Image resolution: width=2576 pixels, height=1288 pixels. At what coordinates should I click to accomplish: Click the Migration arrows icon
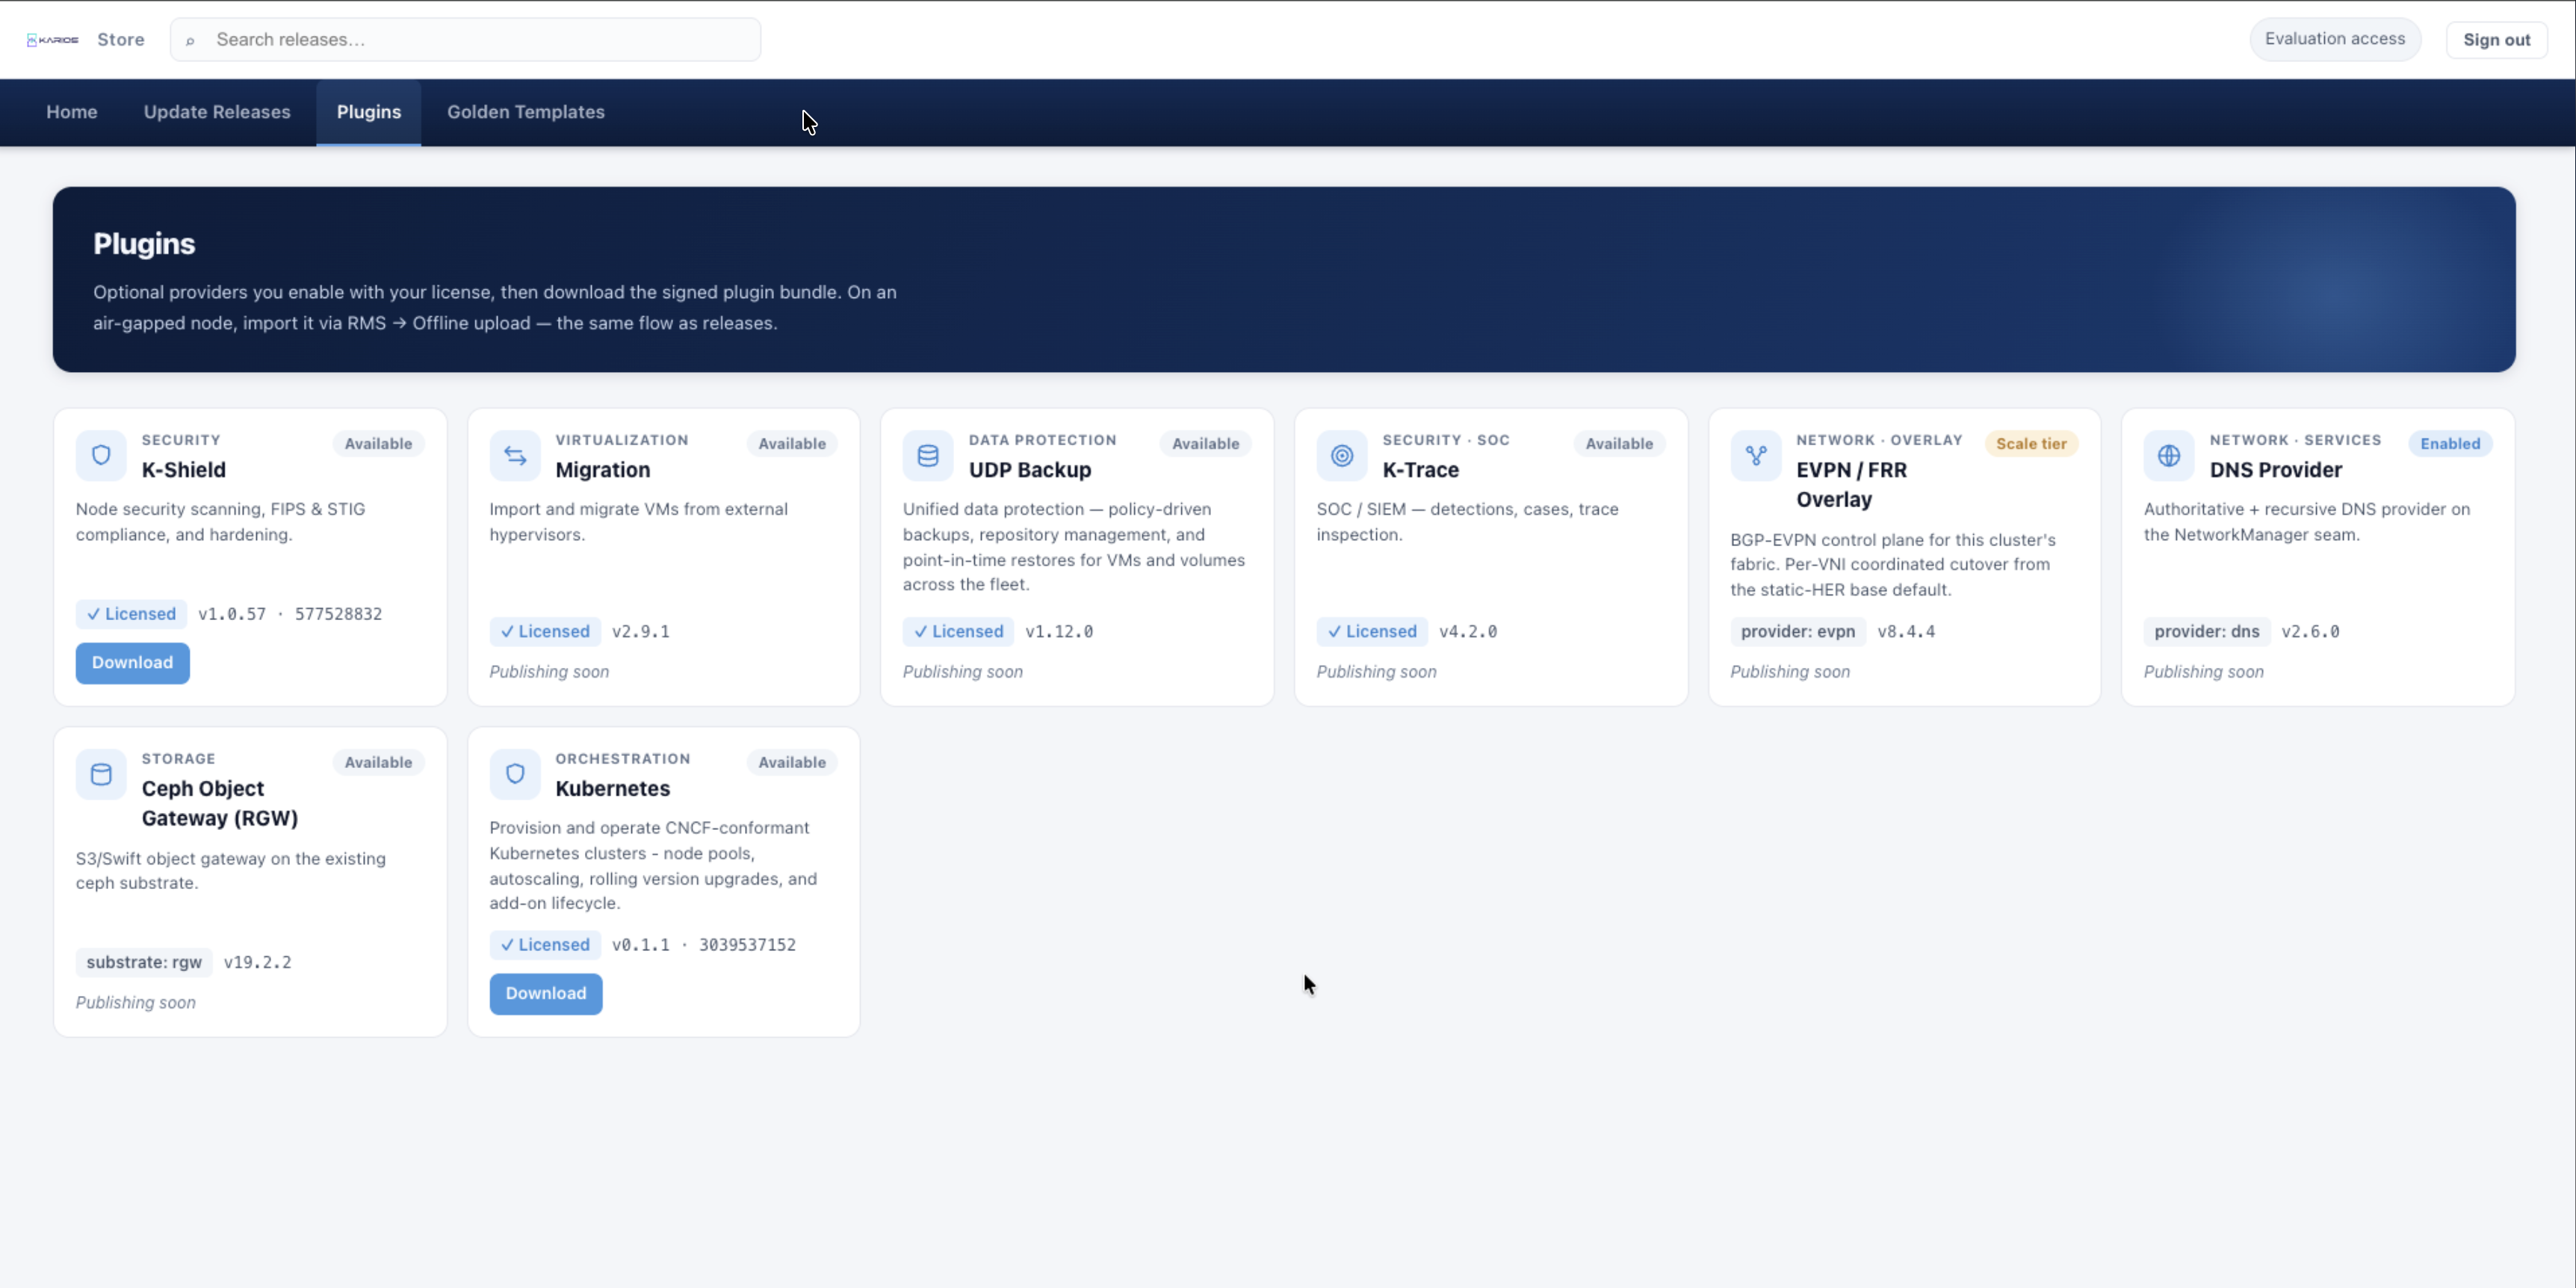tap(515, 456)
